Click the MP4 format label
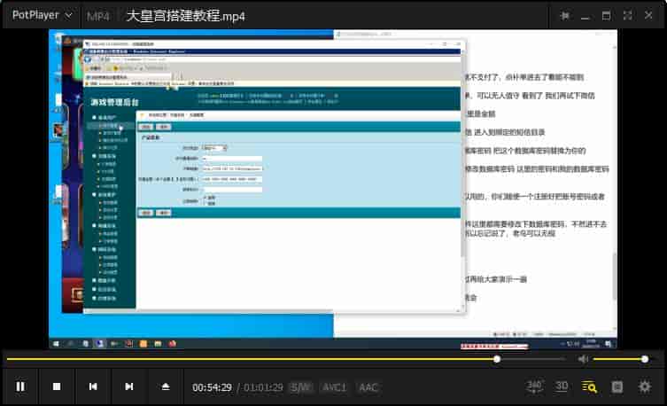This screenshot has width=667, height=406. pyautogui.click(x=98, y=16)
